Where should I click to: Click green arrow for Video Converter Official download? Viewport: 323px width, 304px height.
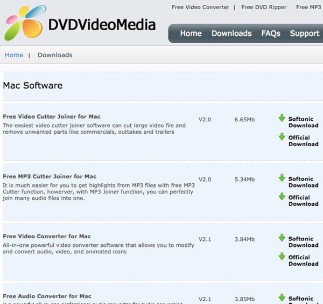tap(282, 256)
